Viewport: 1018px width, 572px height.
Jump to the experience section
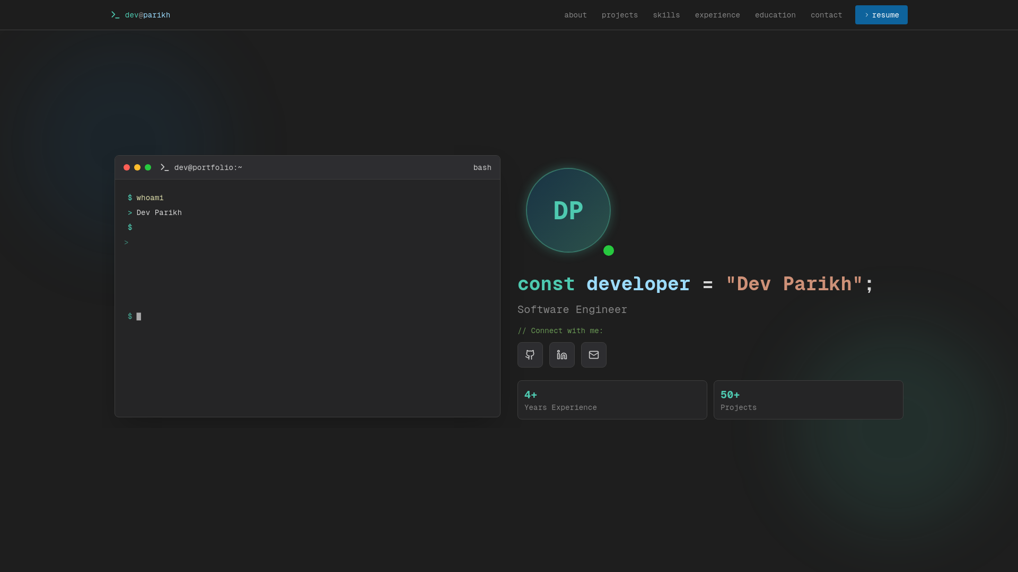(x=717, y=15)
